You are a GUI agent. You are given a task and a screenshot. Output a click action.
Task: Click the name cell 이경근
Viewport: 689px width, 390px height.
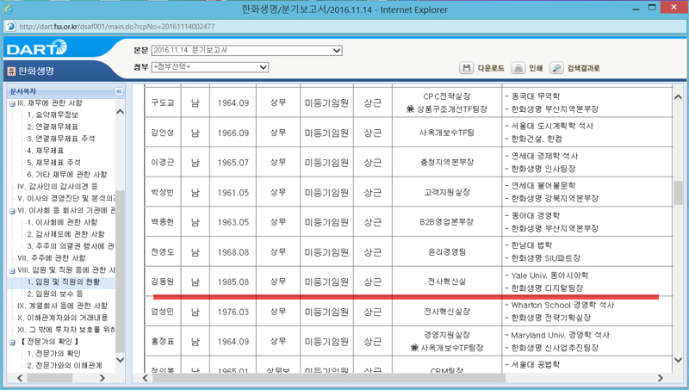point(163,163)
